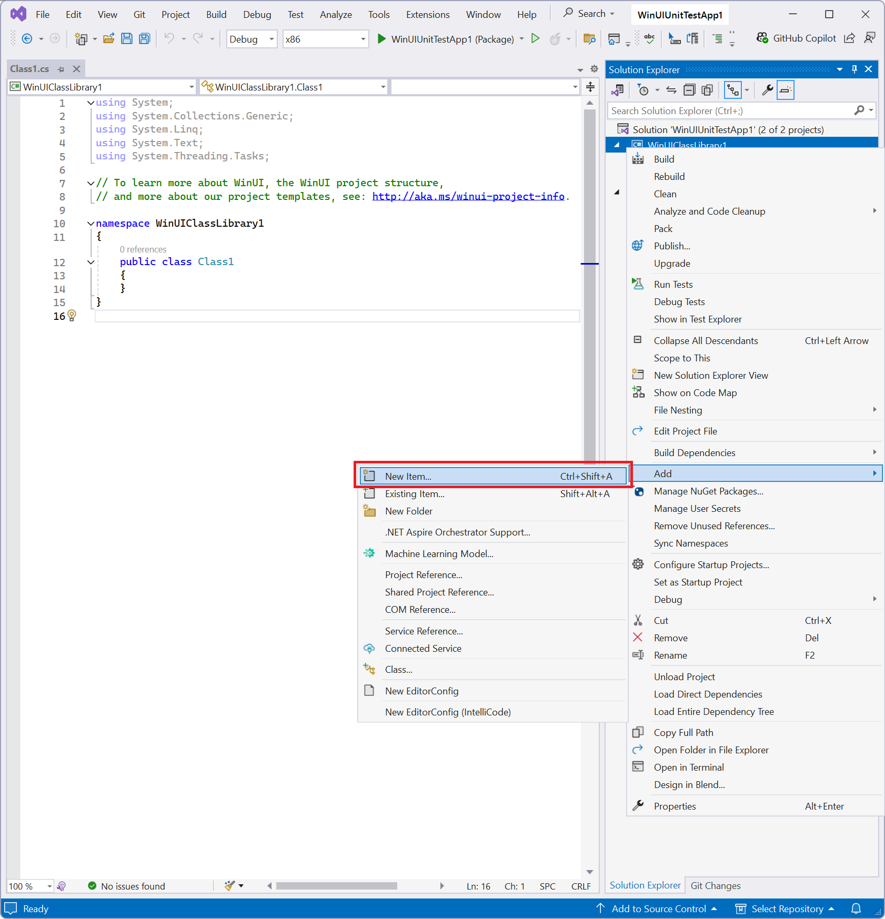Open the Git menu
885x919 pixels.
pos(139,14)
